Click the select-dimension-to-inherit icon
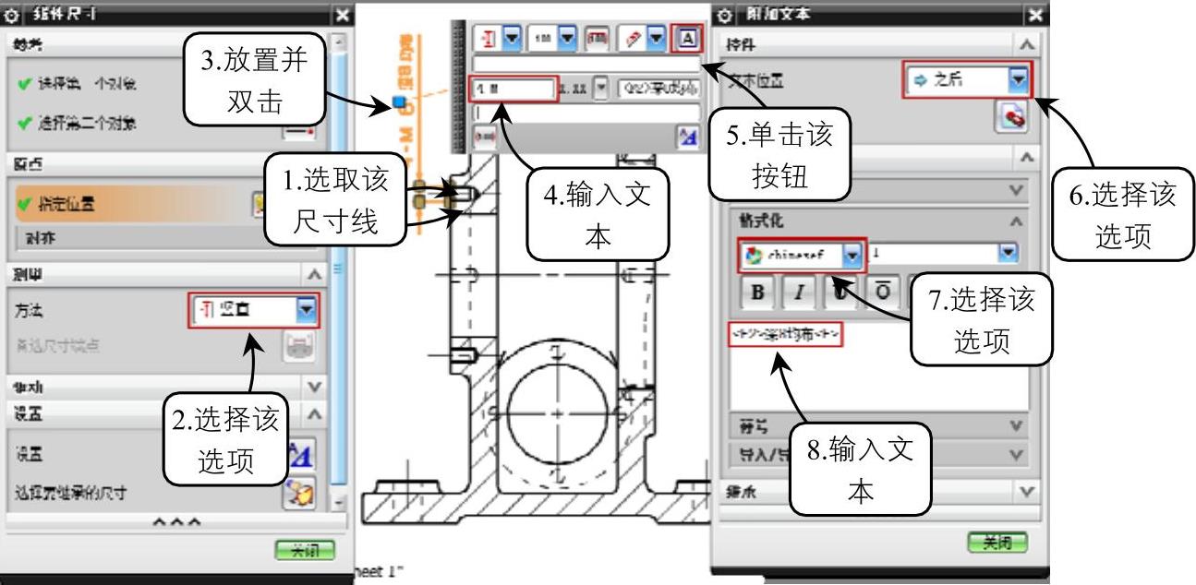The width and height of the screenshot is (1196, 585). click(x=300, y=493)
